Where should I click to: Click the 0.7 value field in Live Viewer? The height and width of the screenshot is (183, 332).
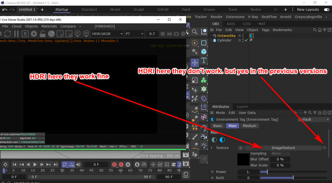[152, 34]
